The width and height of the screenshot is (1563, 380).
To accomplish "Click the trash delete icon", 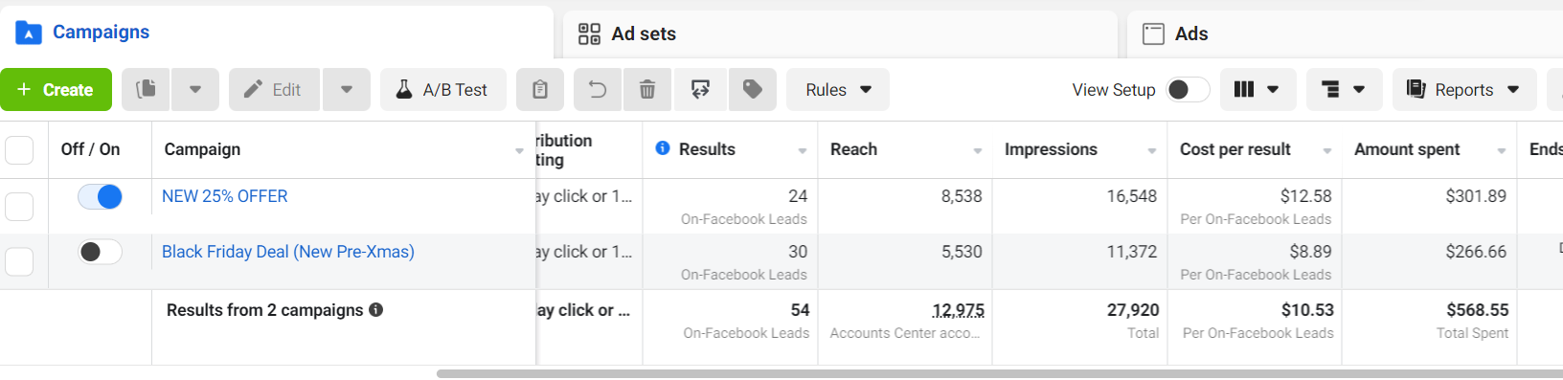I will point(647,90).
